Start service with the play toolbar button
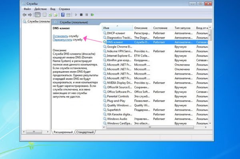 click(x=76, y=15)
